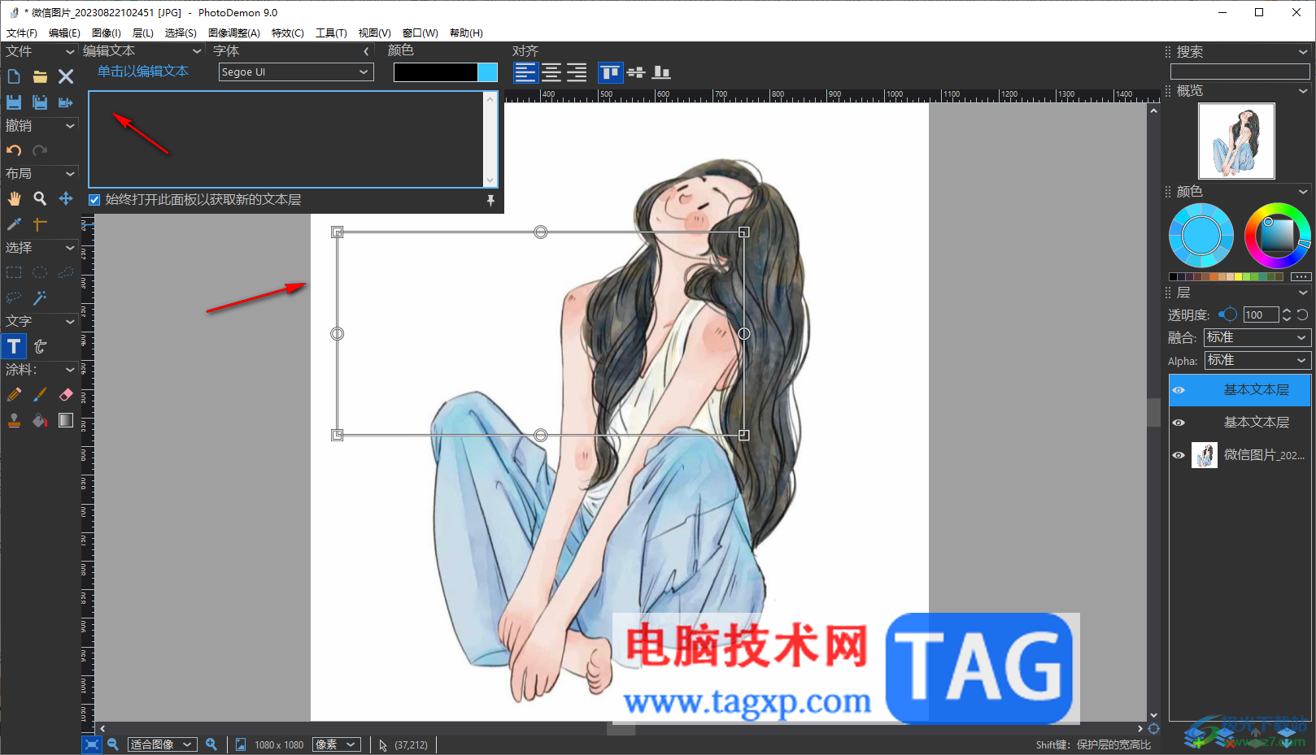Image resolution: width=1316 pixels, height=755 pixels.
Task: Click 单击以编辑文本 link
Action: click(143, 72)
